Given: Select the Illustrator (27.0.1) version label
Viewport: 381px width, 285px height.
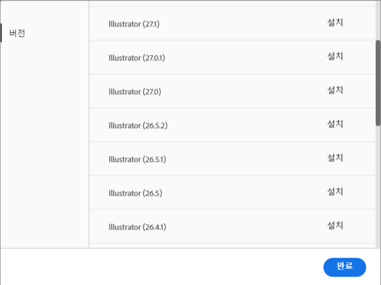Looking at the screenshot, I should click(137, 58).
